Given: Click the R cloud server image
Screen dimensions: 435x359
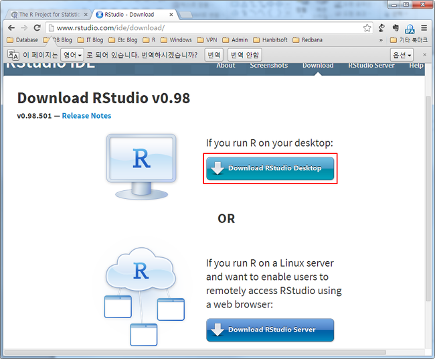Looking at the screenshot, I should 145,297.
